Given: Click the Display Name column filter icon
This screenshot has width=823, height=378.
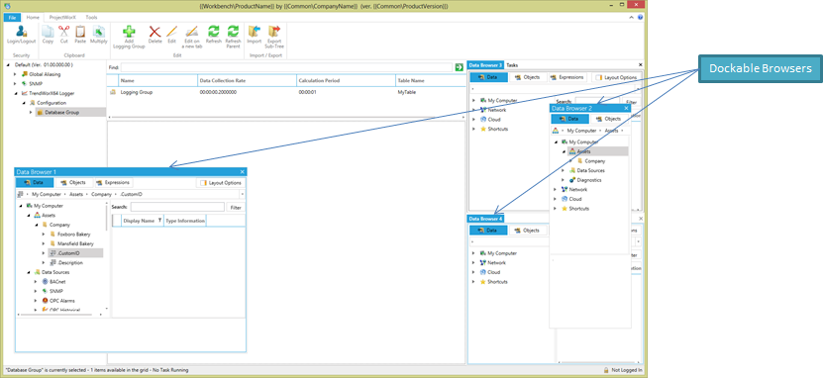Looking at the screenshot, I should pos(159,221).
